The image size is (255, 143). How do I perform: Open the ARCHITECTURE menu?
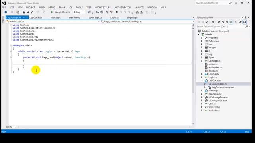(103, 8)
